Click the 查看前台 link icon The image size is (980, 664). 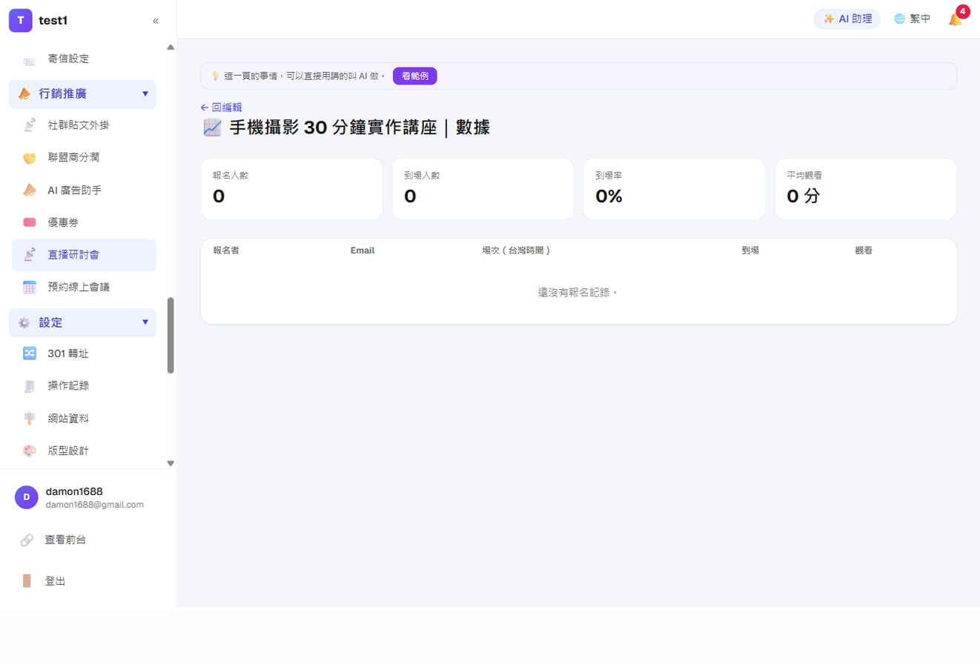click(27, 540)
